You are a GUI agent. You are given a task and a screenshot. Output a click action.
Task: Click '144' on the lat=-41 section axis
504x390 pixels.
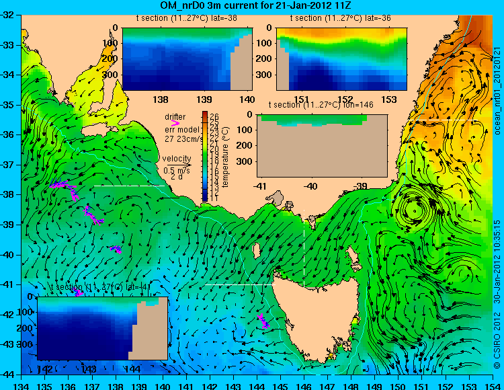[x=132, y=368]
